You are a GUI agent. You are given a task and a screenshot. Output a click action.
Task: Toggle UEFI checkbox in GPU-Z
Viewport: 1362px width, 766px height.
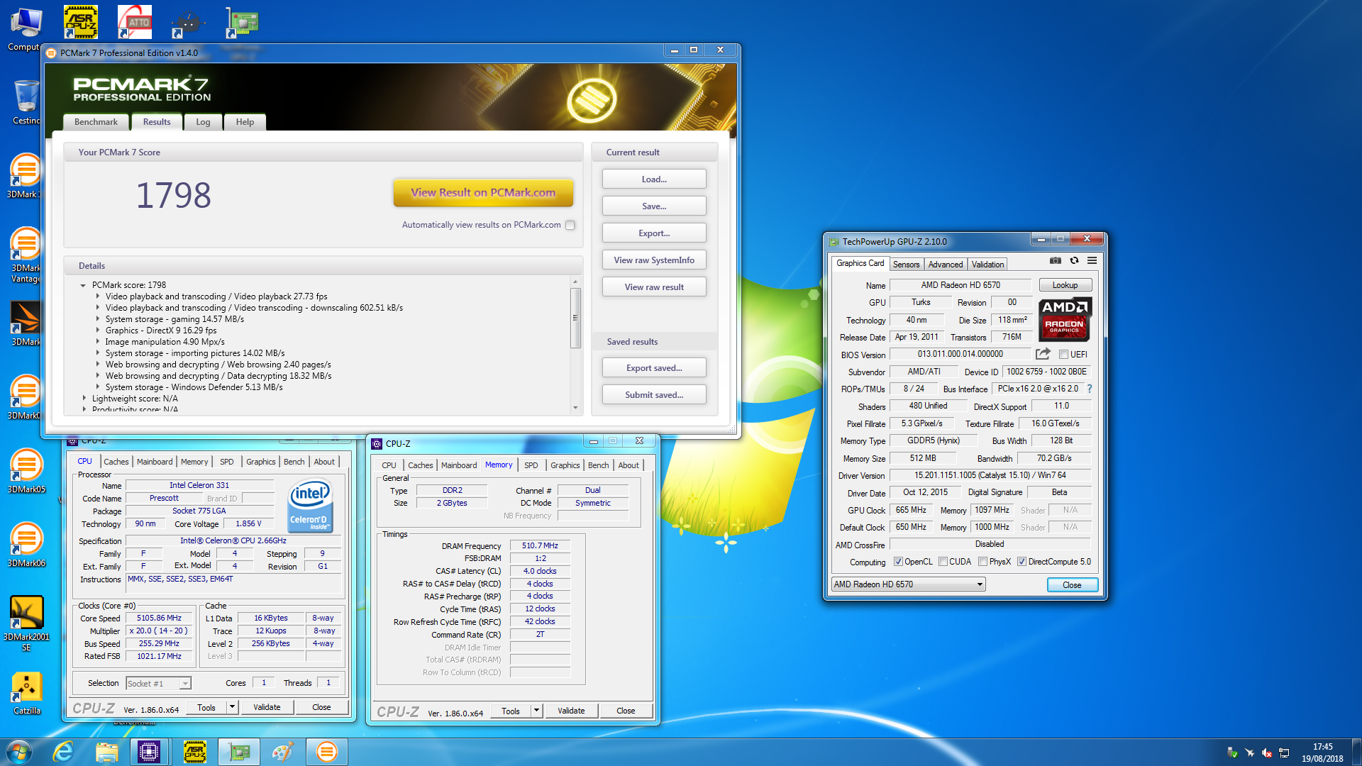(x=1063, y=355)
